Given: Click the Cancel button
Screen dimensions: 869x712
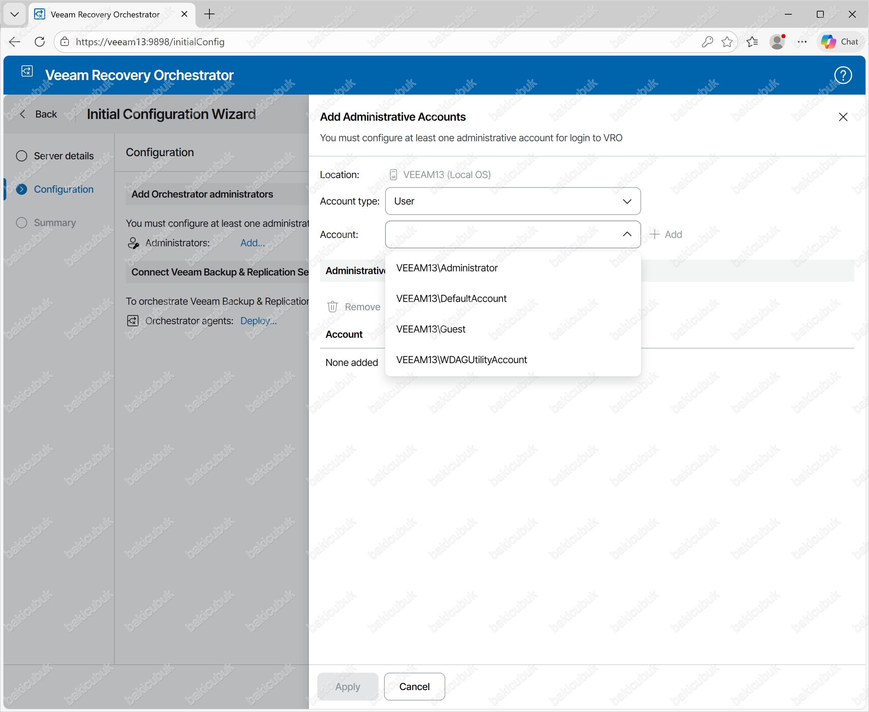Looking at the screenshot, I should (414, 687).
